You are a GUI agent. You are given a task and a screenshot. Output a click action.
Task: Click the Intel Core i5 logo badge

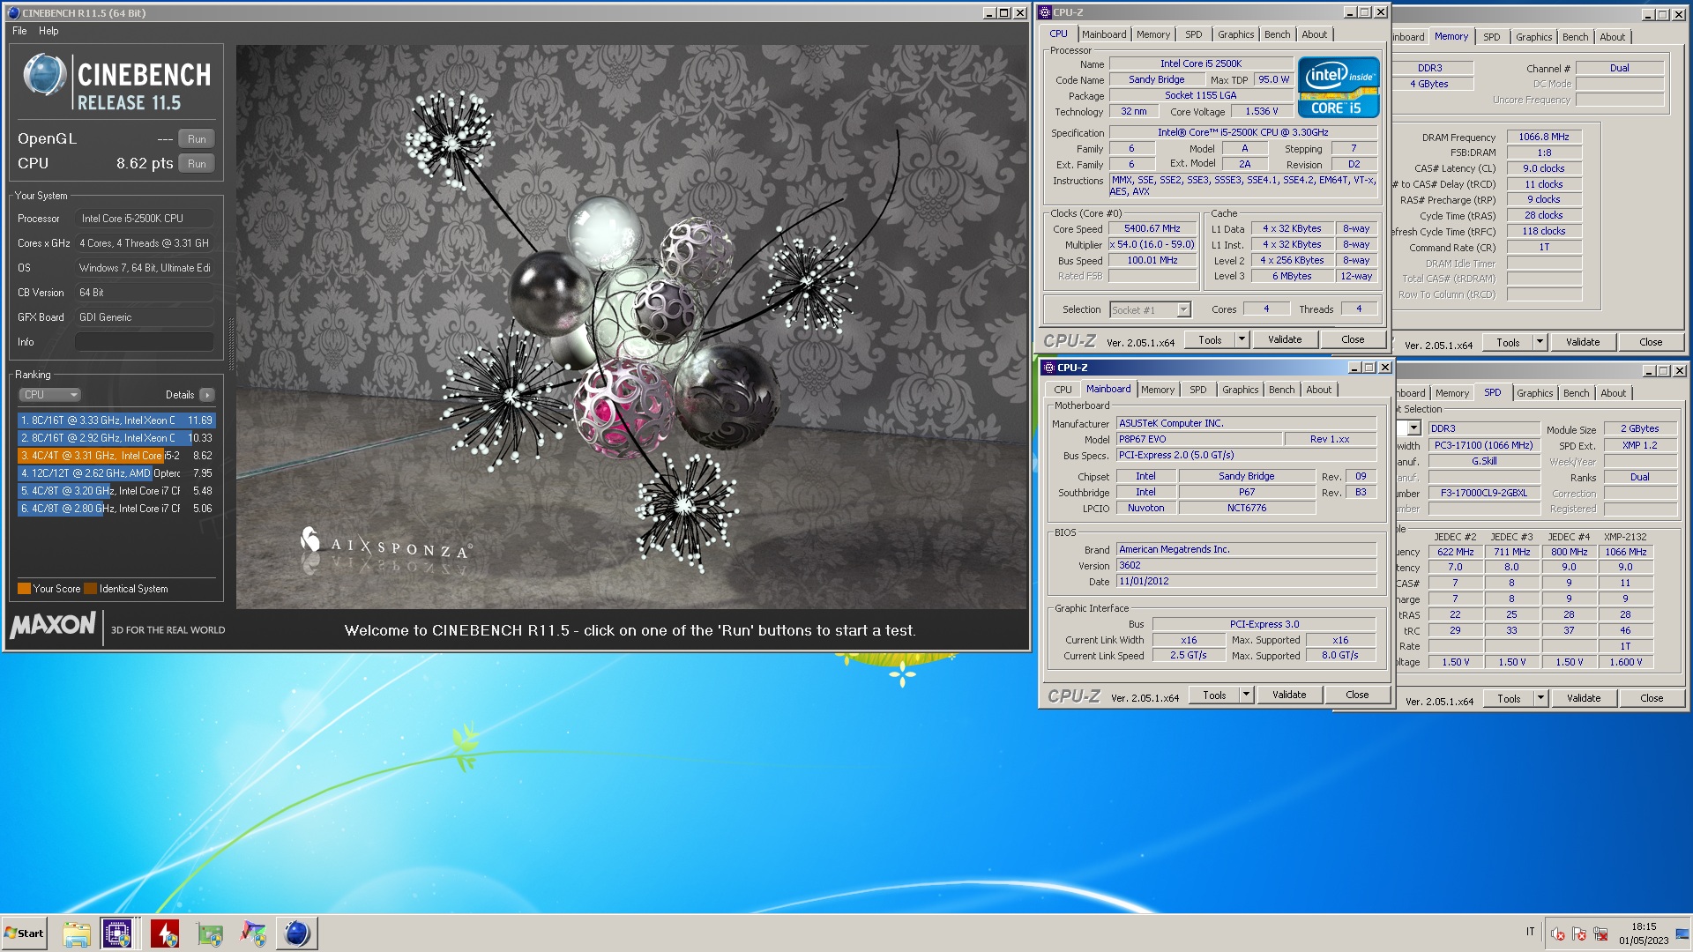[x=1338, y=87]
